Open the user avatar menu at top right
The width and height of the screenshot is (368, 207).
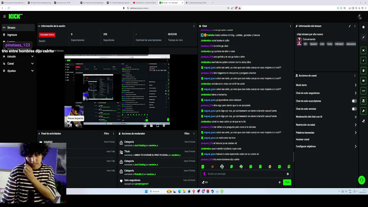tap(360, 16)
